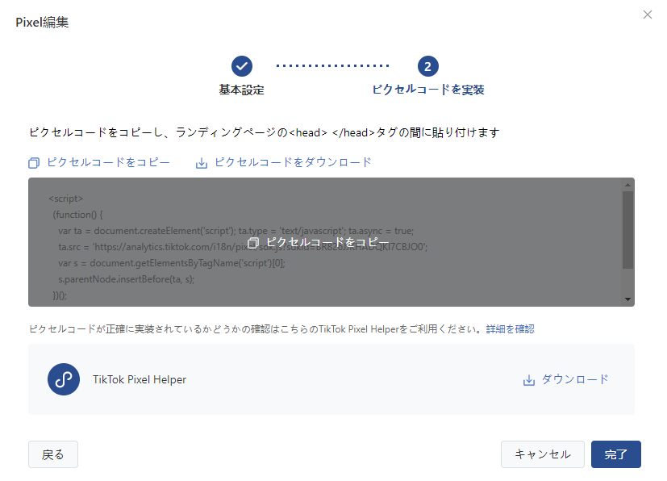Click the TikTok Pixel Helper round logo

pos(64,379)
